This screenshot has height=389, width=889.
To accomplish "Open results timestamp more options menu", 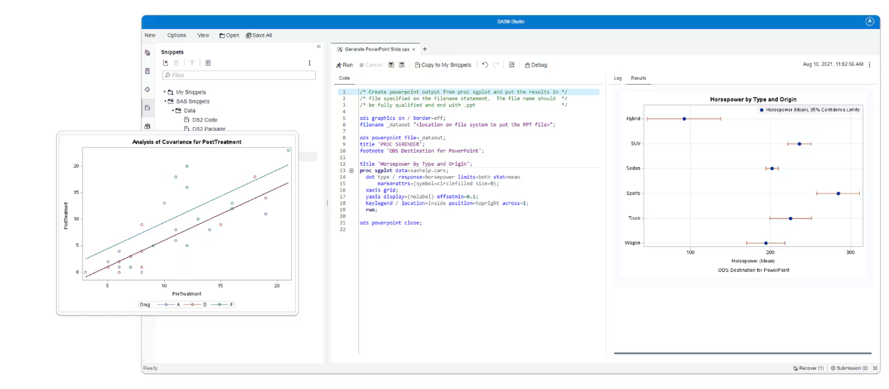I will [x=870, y=64].
